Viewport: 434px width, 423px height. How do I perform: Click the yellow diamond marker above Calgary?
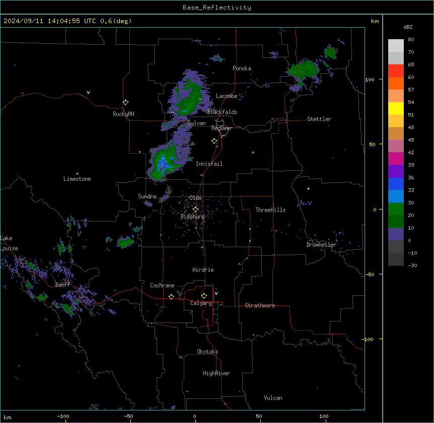click(x=204, y=296)
